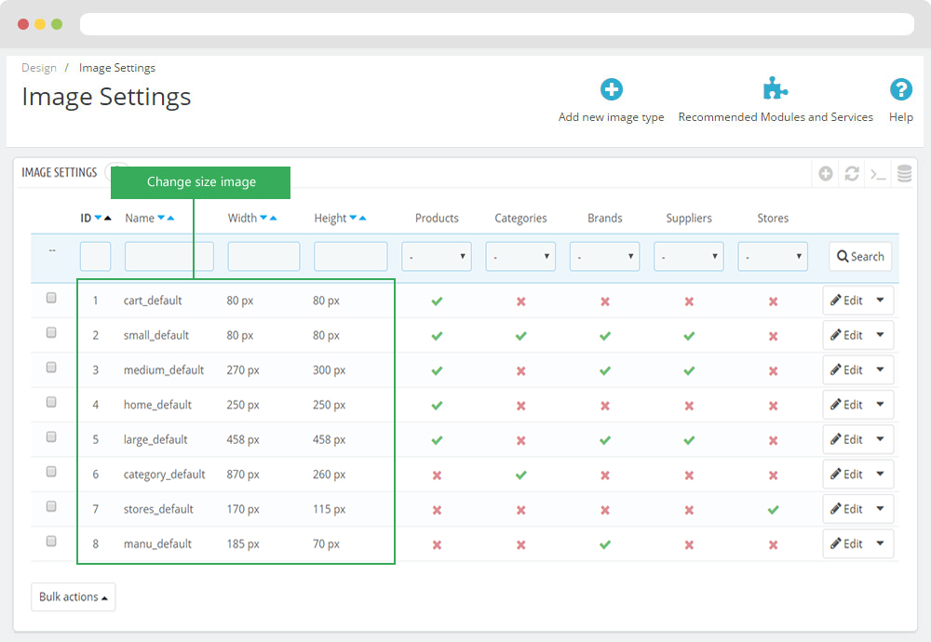Viewport: 931px width, 642px height.
Task: Open Recommended Modules and Services puzzle icon
Action: [775, 89]
